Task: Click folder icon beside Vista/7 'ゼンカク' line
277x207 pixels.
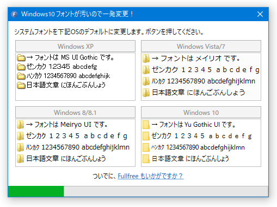Action: point(146,70)
